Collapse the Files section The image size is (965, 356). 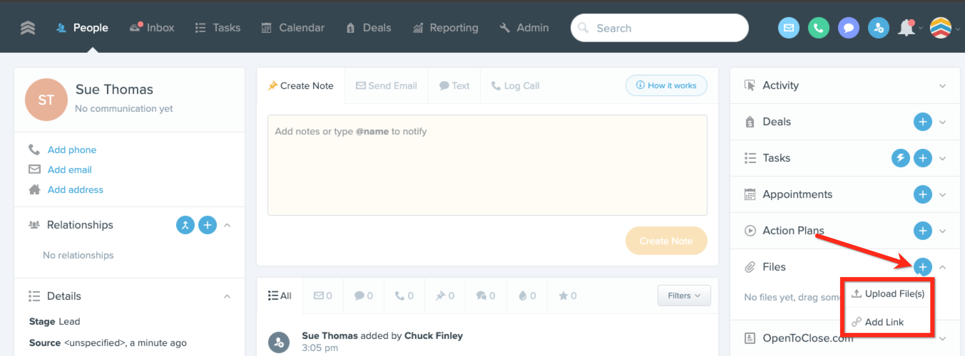[x=943, y=267]
